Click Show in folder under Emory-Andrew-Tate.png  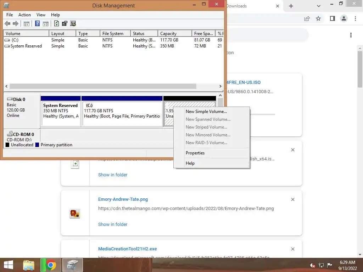[113, 224]
